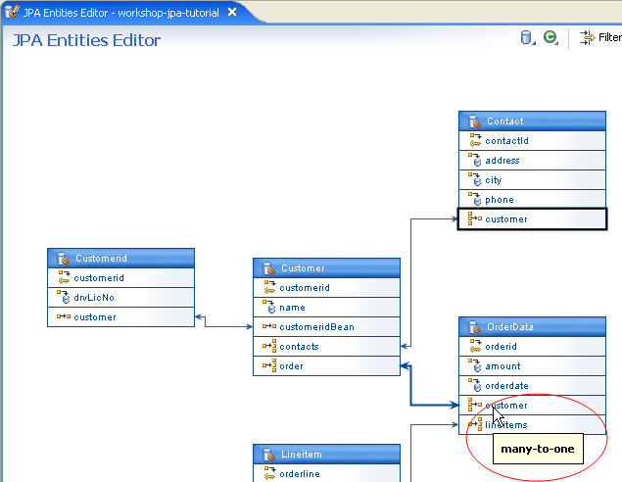Click attribute icon next to orderdate
This screenshot has width=622, height=482.
coord(475,385)
